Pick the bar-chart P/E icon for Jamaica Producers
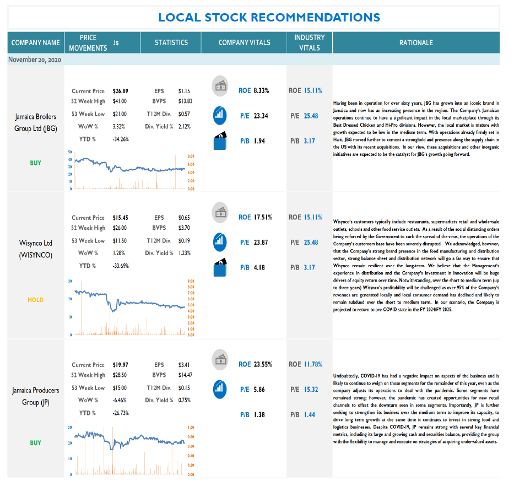The width and height of the screenshot is (514, 480). [220, 389]
